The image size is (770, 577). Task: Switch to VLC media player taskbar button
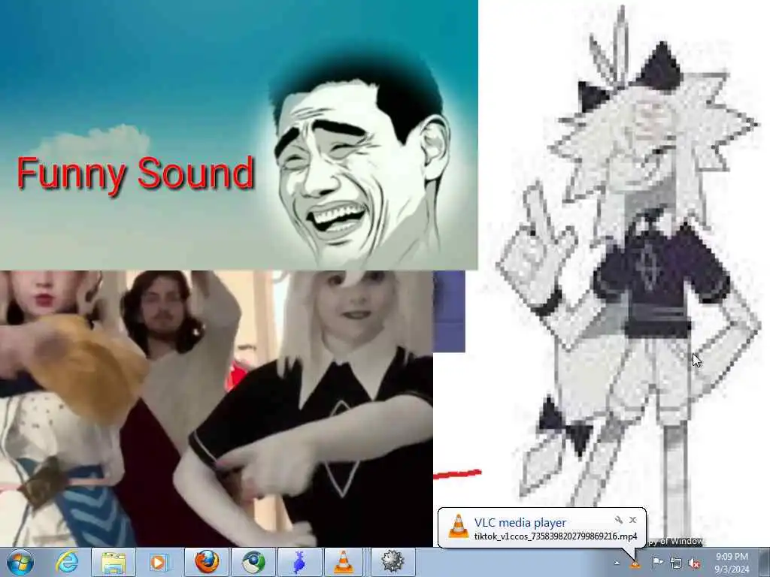click(x=344, y=562)
